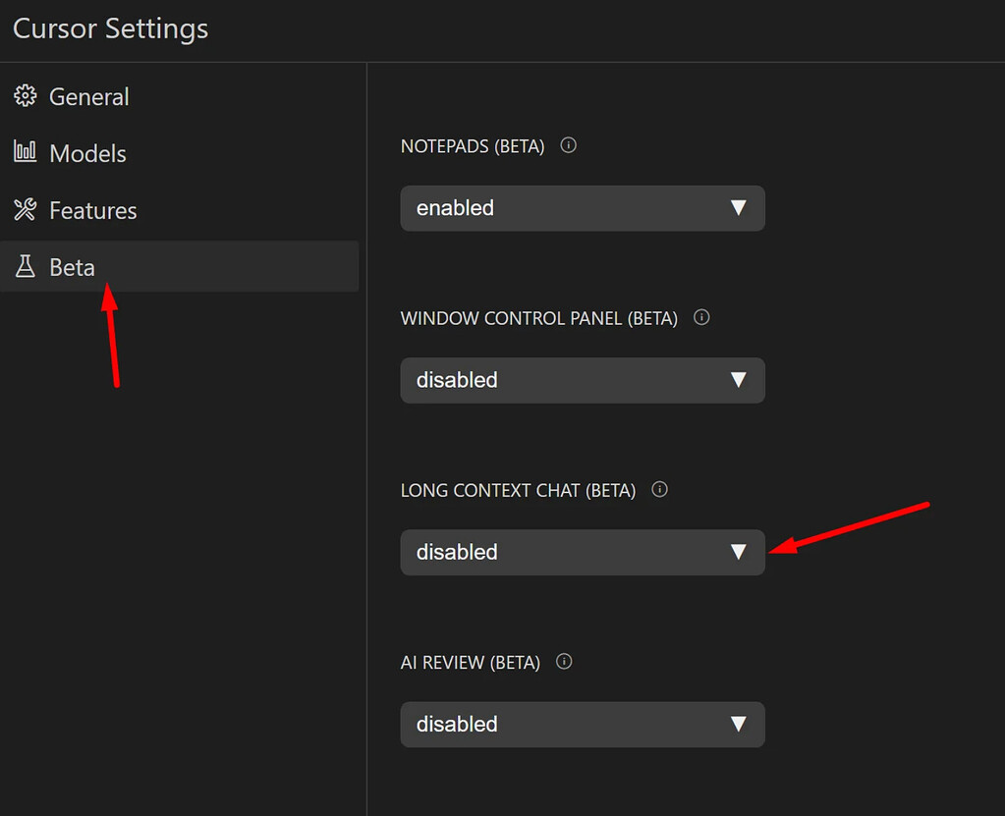The height and width of the screenshot is (816, 1005).
Task: Expand the Window Control Panel dropdown
Action: click(582, 380)
